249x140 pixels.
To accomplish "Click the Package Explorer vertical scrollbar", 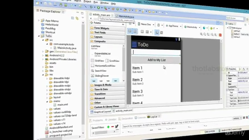I will click(x=83, y=78).
